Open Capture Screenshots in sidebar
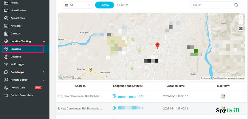The image size is (248, 119). (x=21, y=95)
